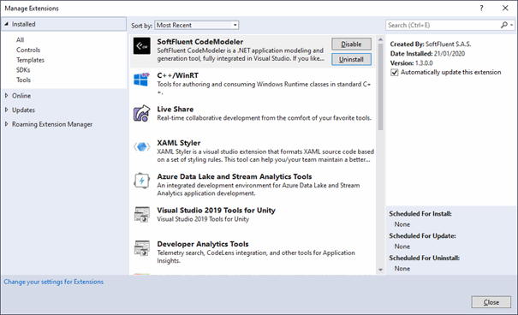
Task: Click the search magnifier icon
Action: (x=503, y=25)
